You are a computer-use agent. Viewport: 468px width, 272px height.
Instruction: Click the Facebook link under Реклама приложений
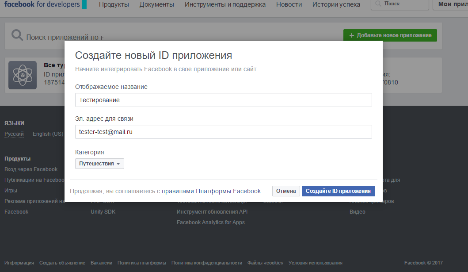[16, 212]
